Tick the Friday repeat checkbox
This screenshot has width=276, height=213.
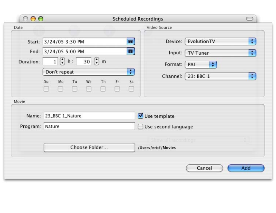117,89
